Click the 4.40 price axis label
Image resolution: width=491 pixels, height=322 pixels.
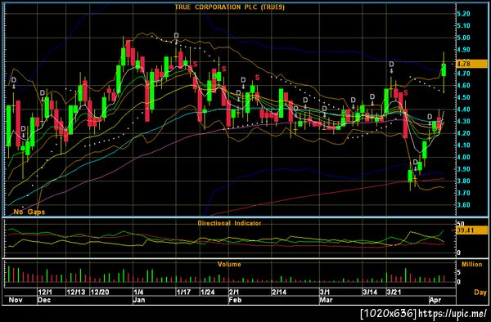pyautogui.click(x=463, y=110)
